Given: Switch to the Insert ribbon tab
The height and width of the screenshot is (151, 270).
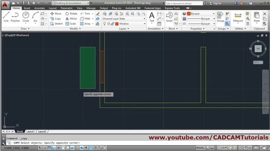Looking at the screenshot, I should (x=27, y=8).
